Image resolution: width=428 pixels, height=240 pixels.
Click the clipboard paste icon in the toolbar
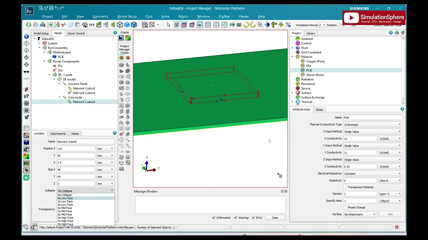pos(78,25)
